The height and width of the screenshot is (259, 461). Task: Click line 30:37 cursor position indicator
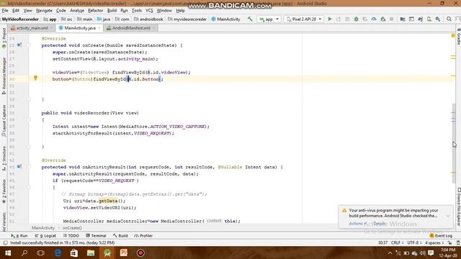tap(382, 243)
